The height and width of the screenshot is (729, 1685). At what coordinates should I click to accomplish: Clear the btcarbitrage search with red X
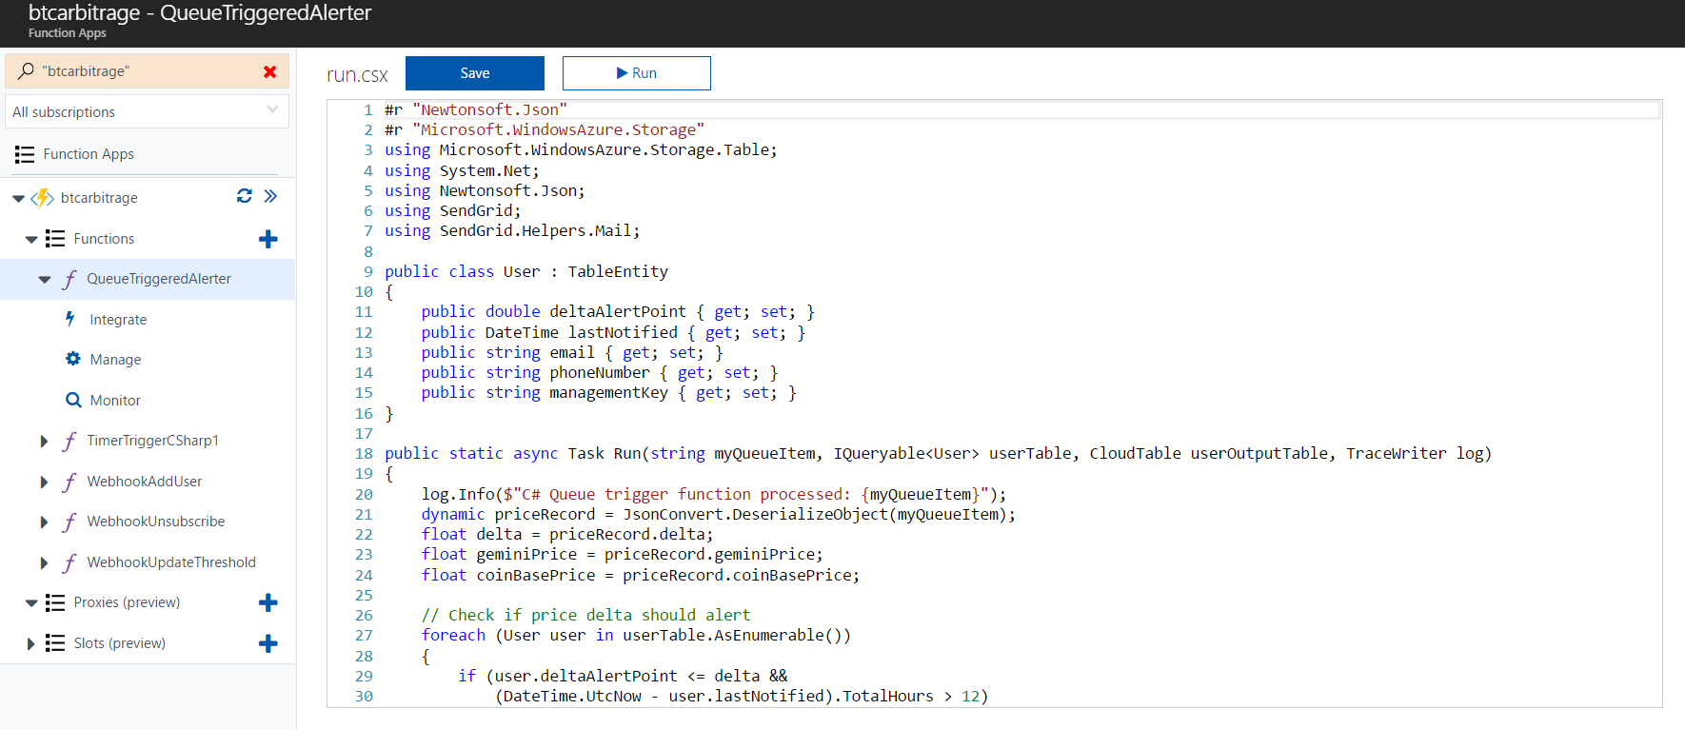tap(270, 71)
